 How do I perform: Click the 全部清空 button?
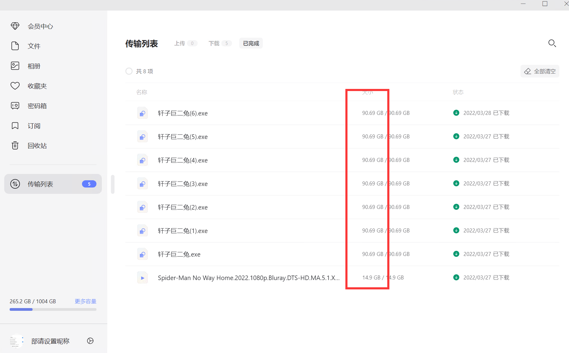pos(540,71)
